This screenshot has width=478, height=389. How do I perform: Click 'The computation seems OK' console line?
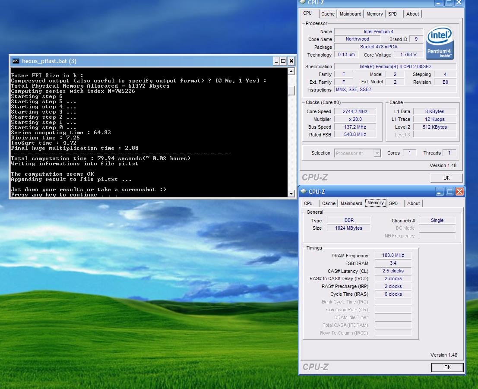coord(52,174)
